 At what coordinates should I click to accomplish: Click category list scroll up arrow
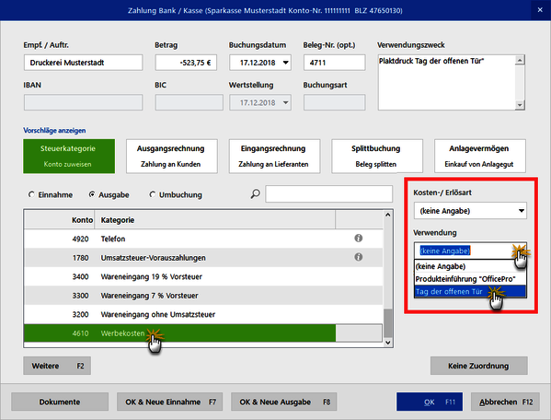387,215
